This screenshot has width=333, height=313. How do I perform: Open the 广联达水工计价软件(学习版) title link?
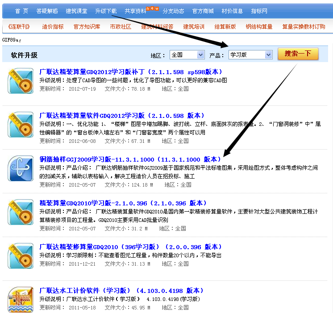coord(121,291)
